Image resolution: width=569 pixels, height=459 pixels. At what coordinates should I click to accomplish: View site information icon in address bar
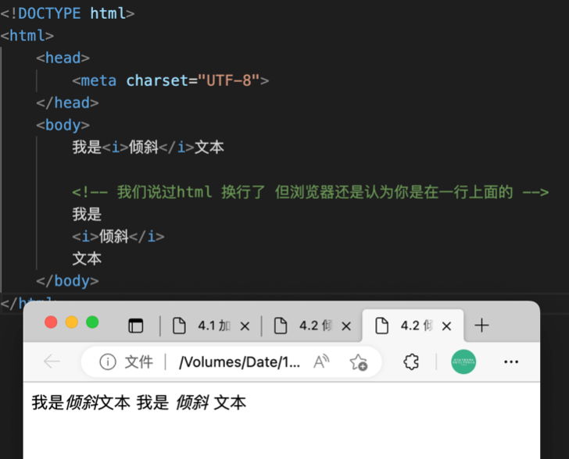(108, 362)
